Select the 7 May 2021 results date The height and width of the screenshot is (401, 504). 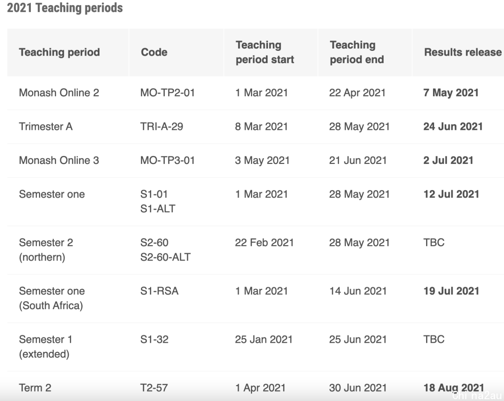pos(451,92)
